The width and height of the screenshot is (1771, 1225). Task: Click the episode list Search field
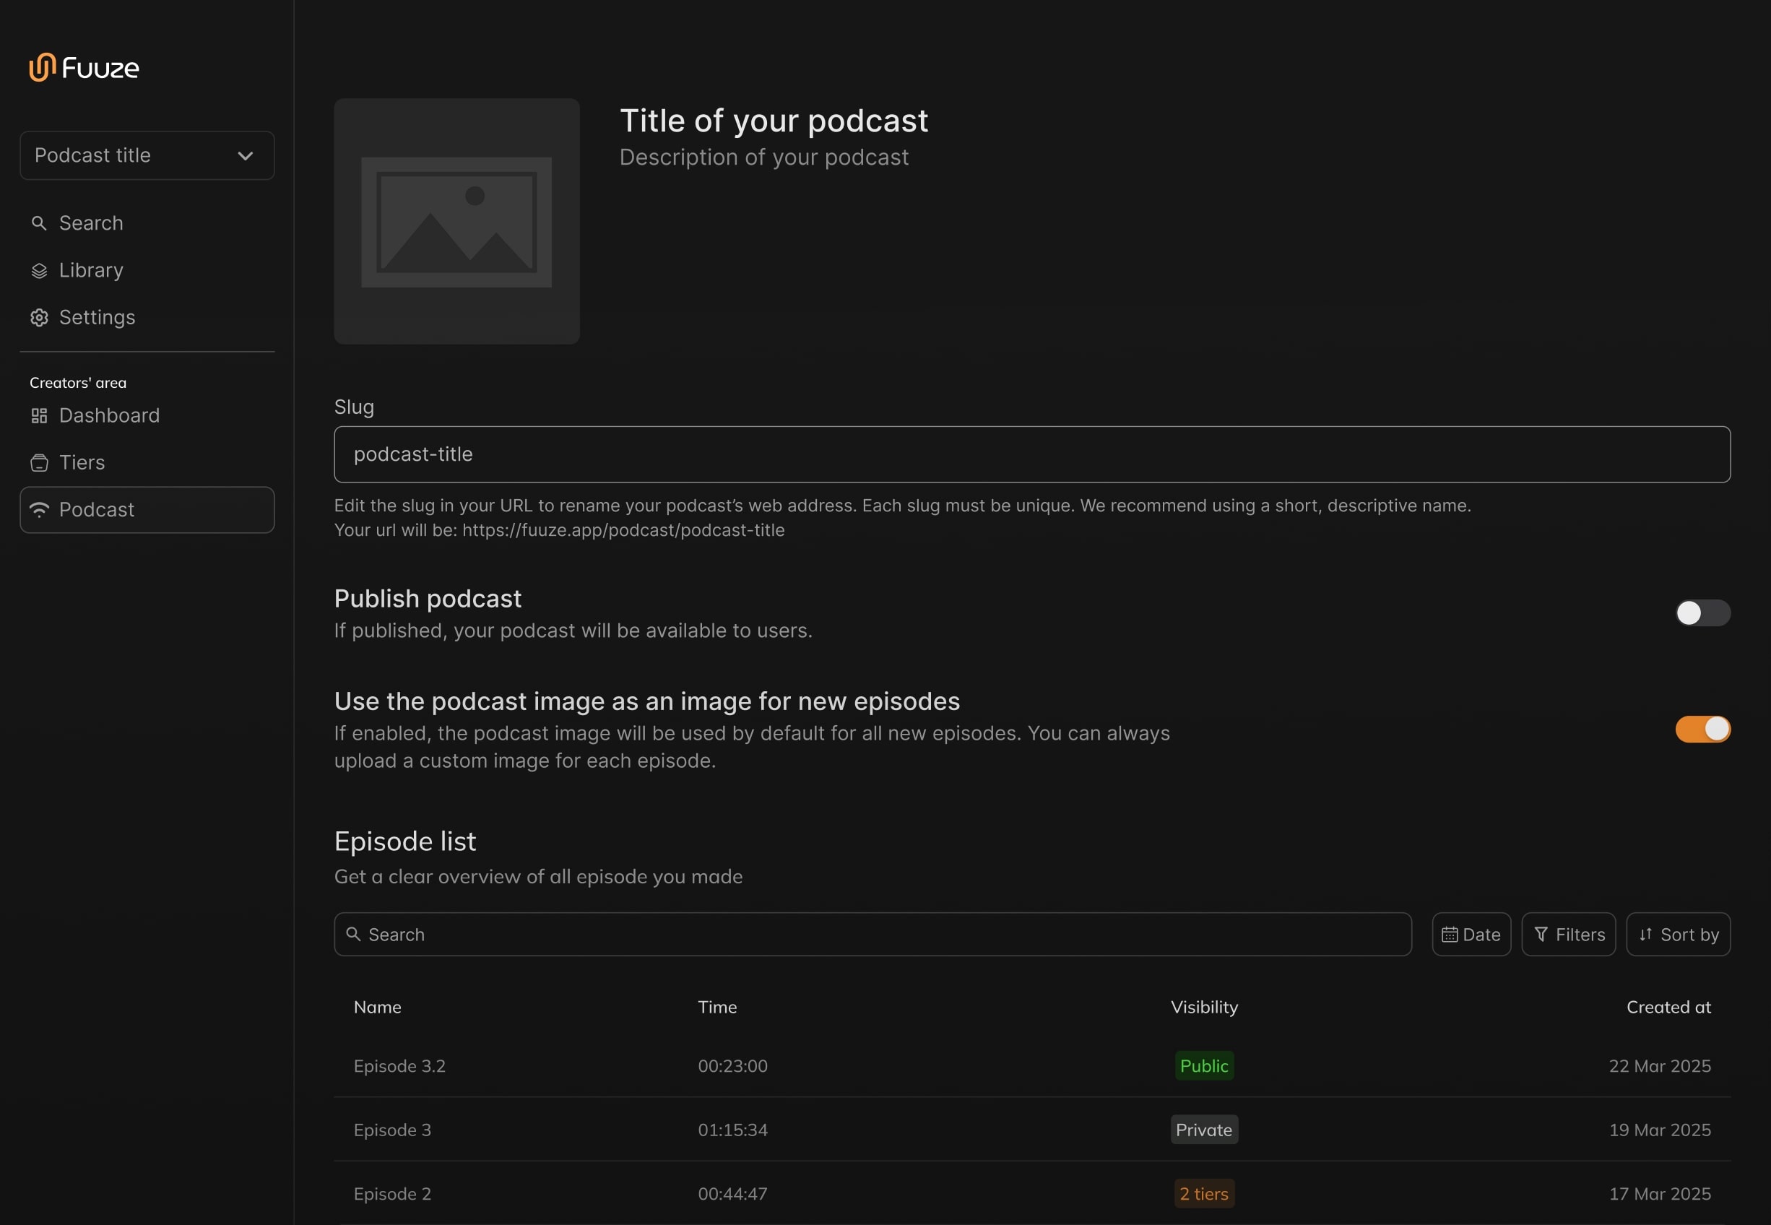[x=872, y=935]
